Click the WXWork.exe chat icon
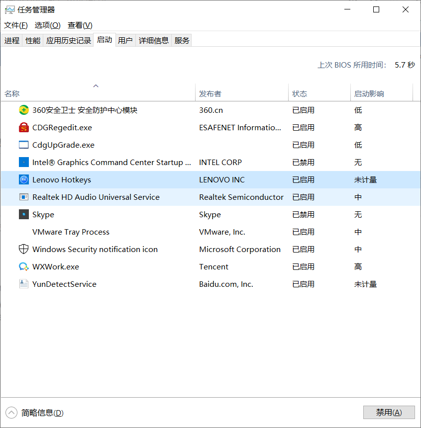 [x=24, y=266]
